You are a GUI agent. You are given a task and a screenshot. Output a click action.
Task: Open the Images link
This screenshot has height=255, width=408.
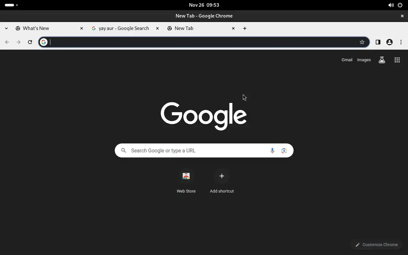(364, 60)
